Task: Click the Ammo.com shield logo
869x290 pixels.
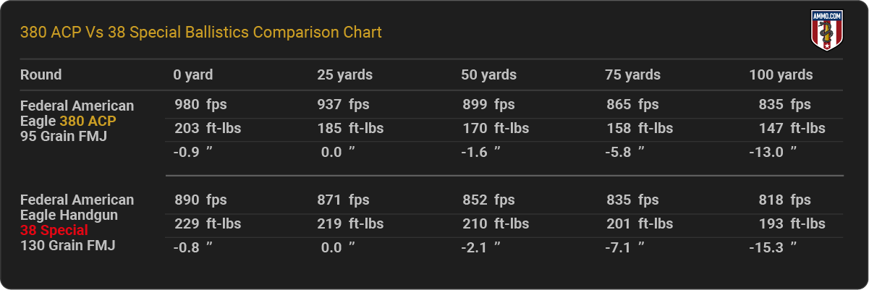Action: (823, 30)
